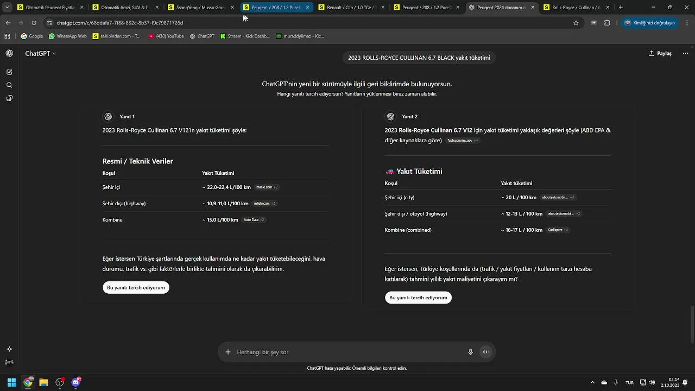Open the WhatsApp Web bookmark

click(67, 36)
